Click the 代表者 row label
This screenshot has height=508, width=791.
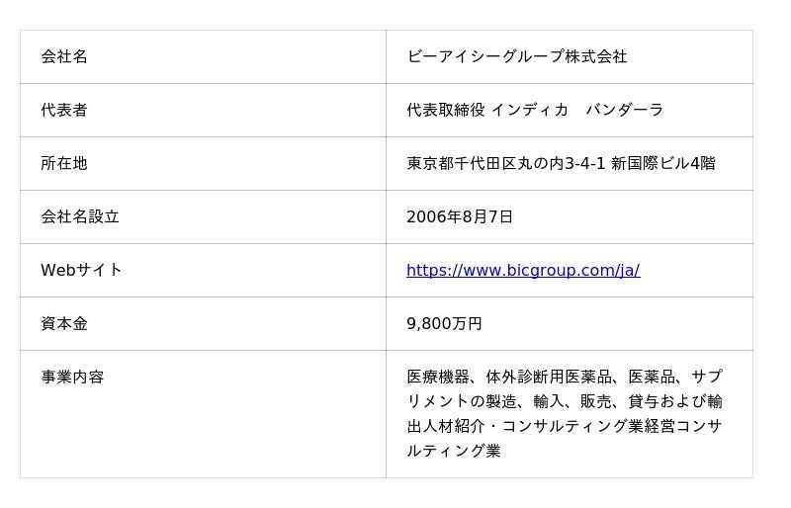point(64,111)
